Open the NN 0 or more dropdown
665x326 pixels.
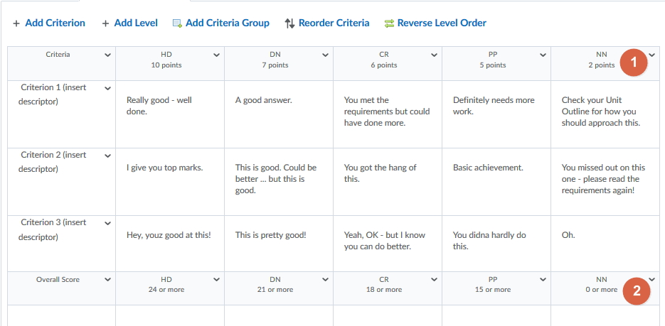pyautogui.click(x=652, y=279)
